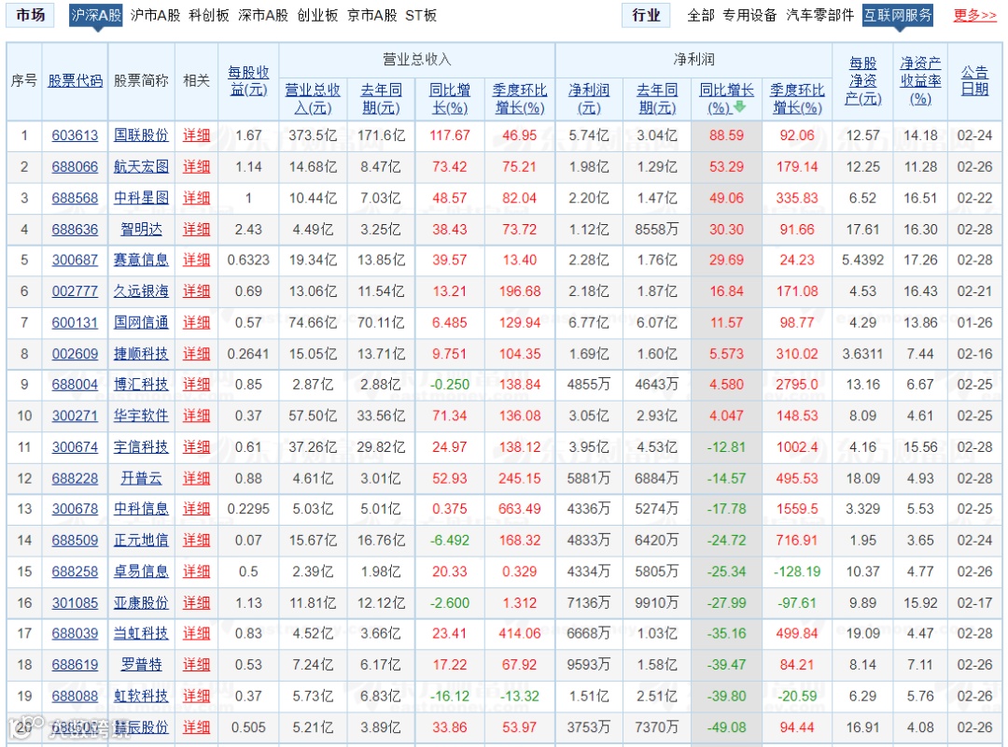Open stock name 当虹科技 link
This screenshot has width=1008, height=747.
(141, 633)
